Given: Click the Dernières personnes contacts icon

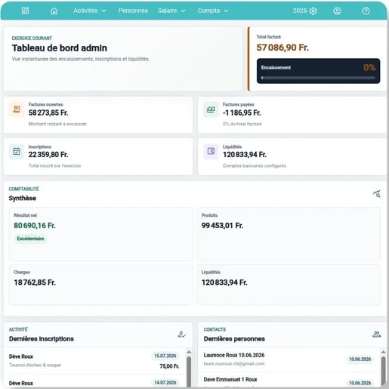Looking at the screenshot, I should click(376, 334).
